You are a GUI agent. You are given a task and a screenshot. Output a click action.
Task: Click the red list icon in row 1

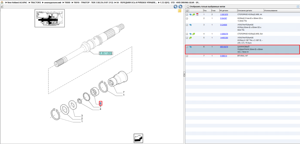(x=197, y=14)
